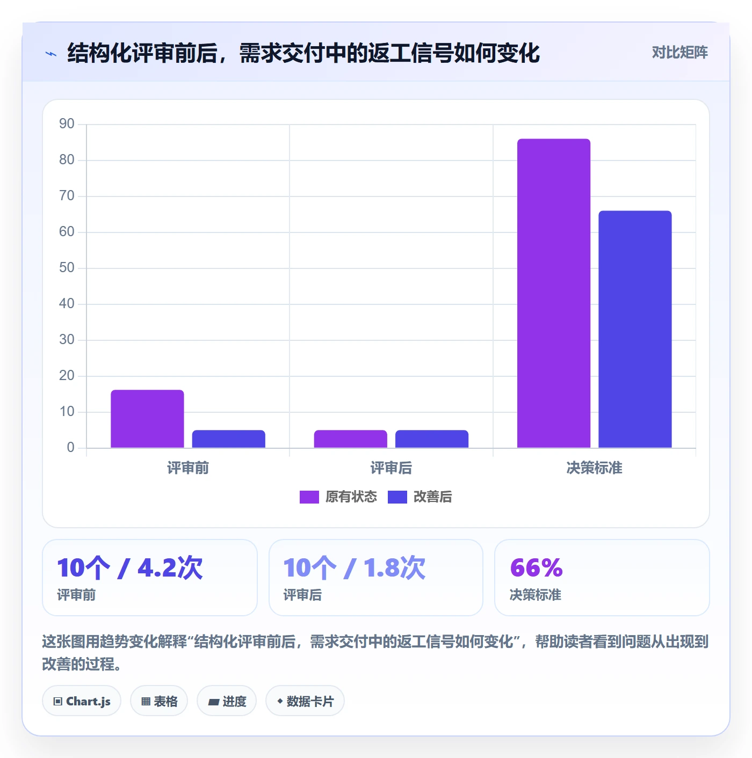Click the 原有状态 legend label text
The image size is (752, 758).
point(351,497)
